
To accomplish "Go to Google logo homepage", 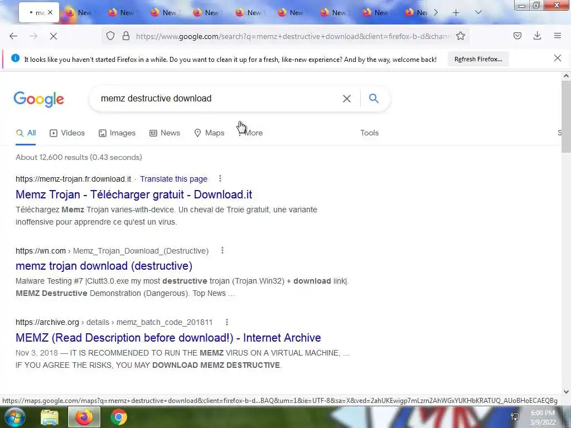I will pyautogui.click(x=39, y=99).
